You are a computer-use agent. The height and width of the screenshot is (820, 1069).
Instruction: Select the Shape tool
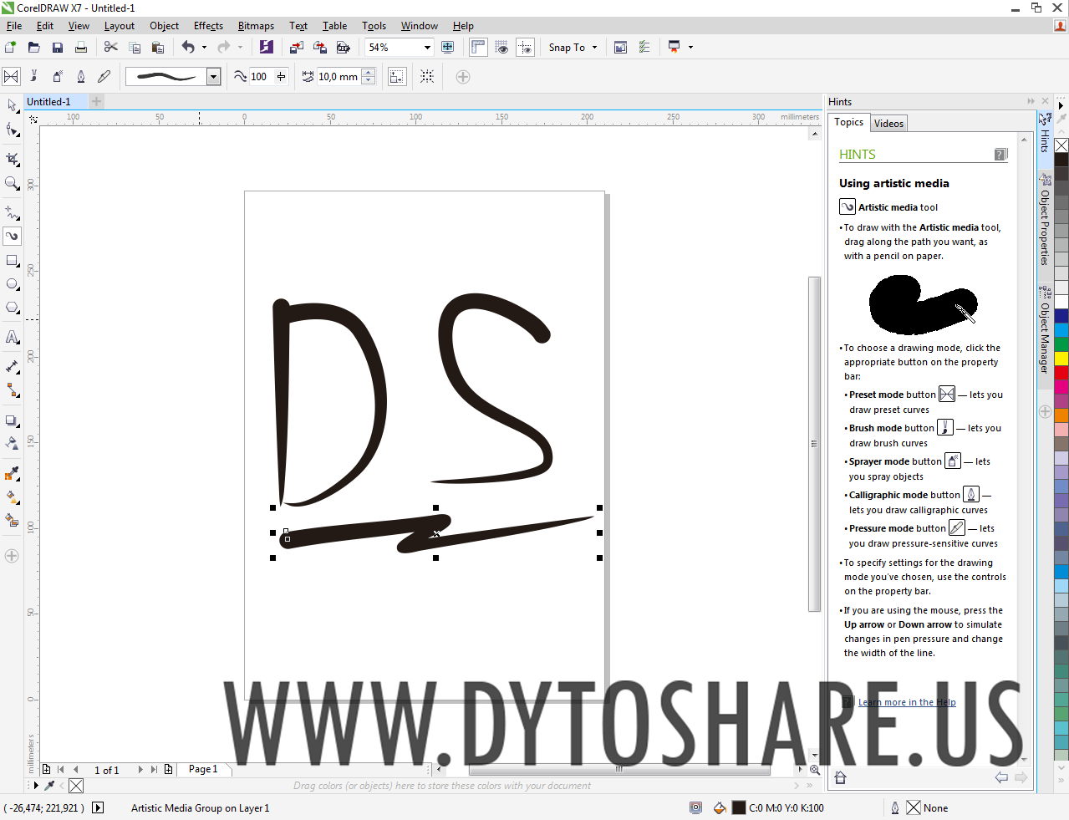12,130
